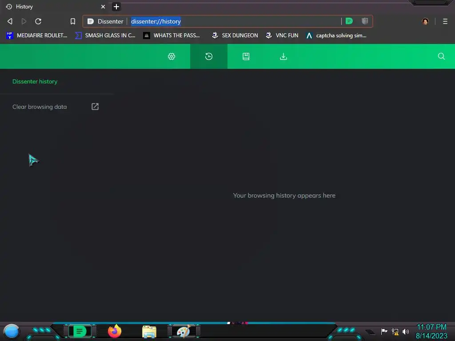This screenshot has width=455, height=341.
Task: Open the Downloads tab icon
Action: coord(283,56)
